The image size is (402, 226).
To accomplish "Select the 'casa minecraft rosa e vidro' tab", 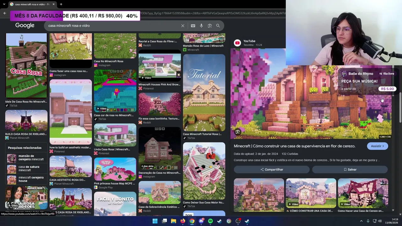I will coord(32,4).
